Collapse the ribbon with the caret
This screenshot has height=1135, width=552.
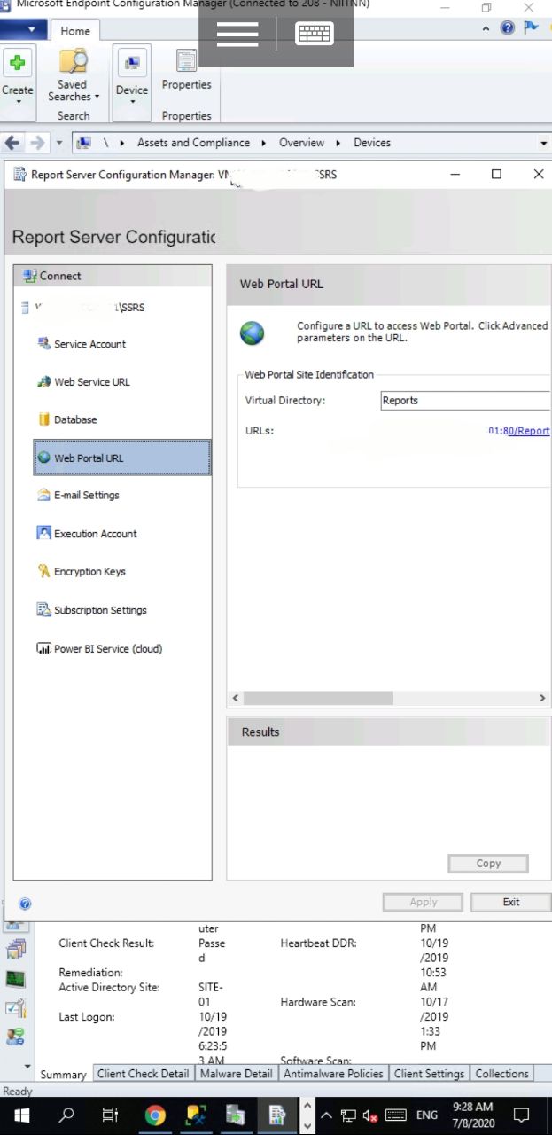(486, 28)
